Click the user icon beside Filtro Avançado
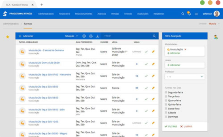 pyautogui.click(x=216, y=37)
